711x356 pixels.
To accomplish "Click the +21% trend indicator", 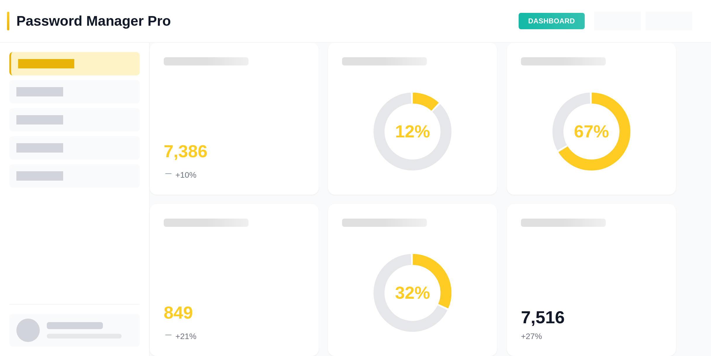I will coord(185,336).
